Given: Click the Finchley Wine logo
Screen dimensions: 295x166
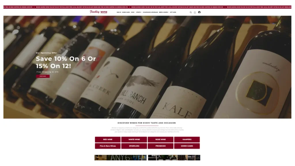Looking at the screenshot, I should point(99,12).
